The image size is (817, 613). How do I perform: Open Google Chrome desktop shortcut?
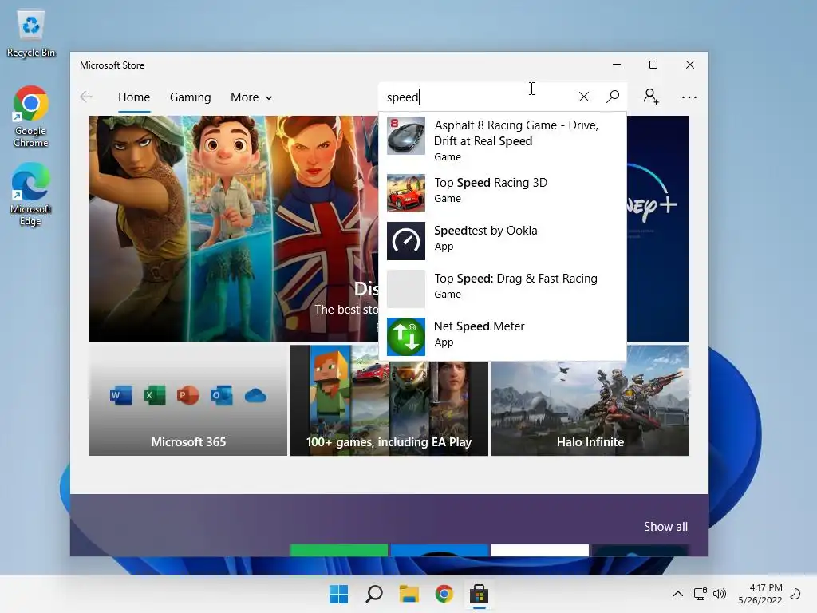pos(31,117)
